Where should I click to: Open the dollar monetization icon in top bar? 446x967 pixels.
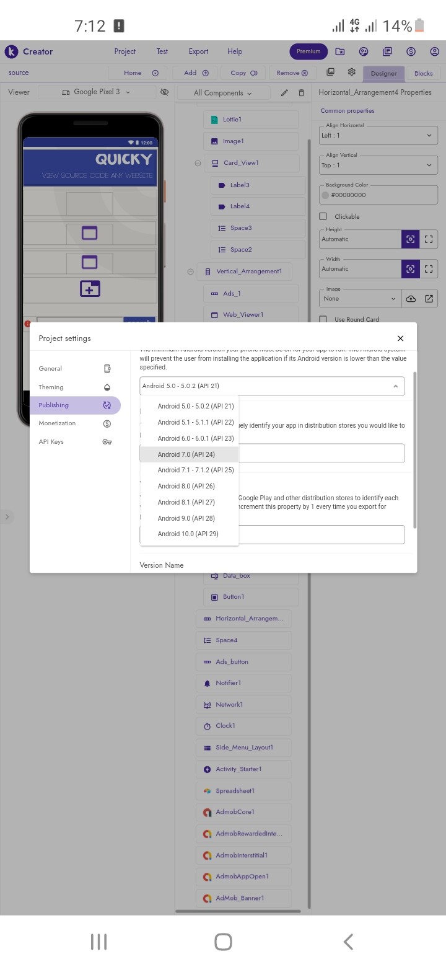tap(411, 51)
